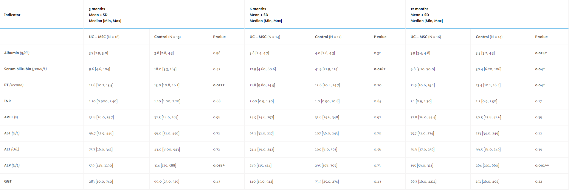This screenshot has height=190, width=569.
Task: Select the INR row label
Action: [x=7, y=101]
